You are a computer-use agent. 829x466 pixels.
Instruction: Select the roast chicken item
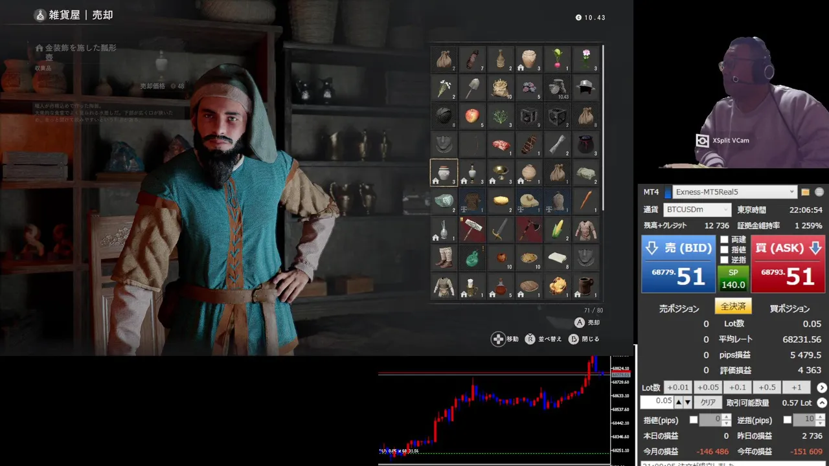[x=558, y=287]
